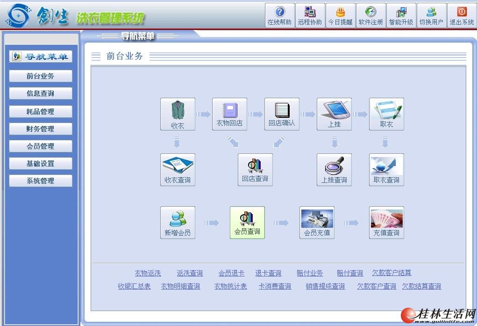477x326 pixels.
Task: Click the 衣物返洗 link
Action: click(x=148, y=273)
